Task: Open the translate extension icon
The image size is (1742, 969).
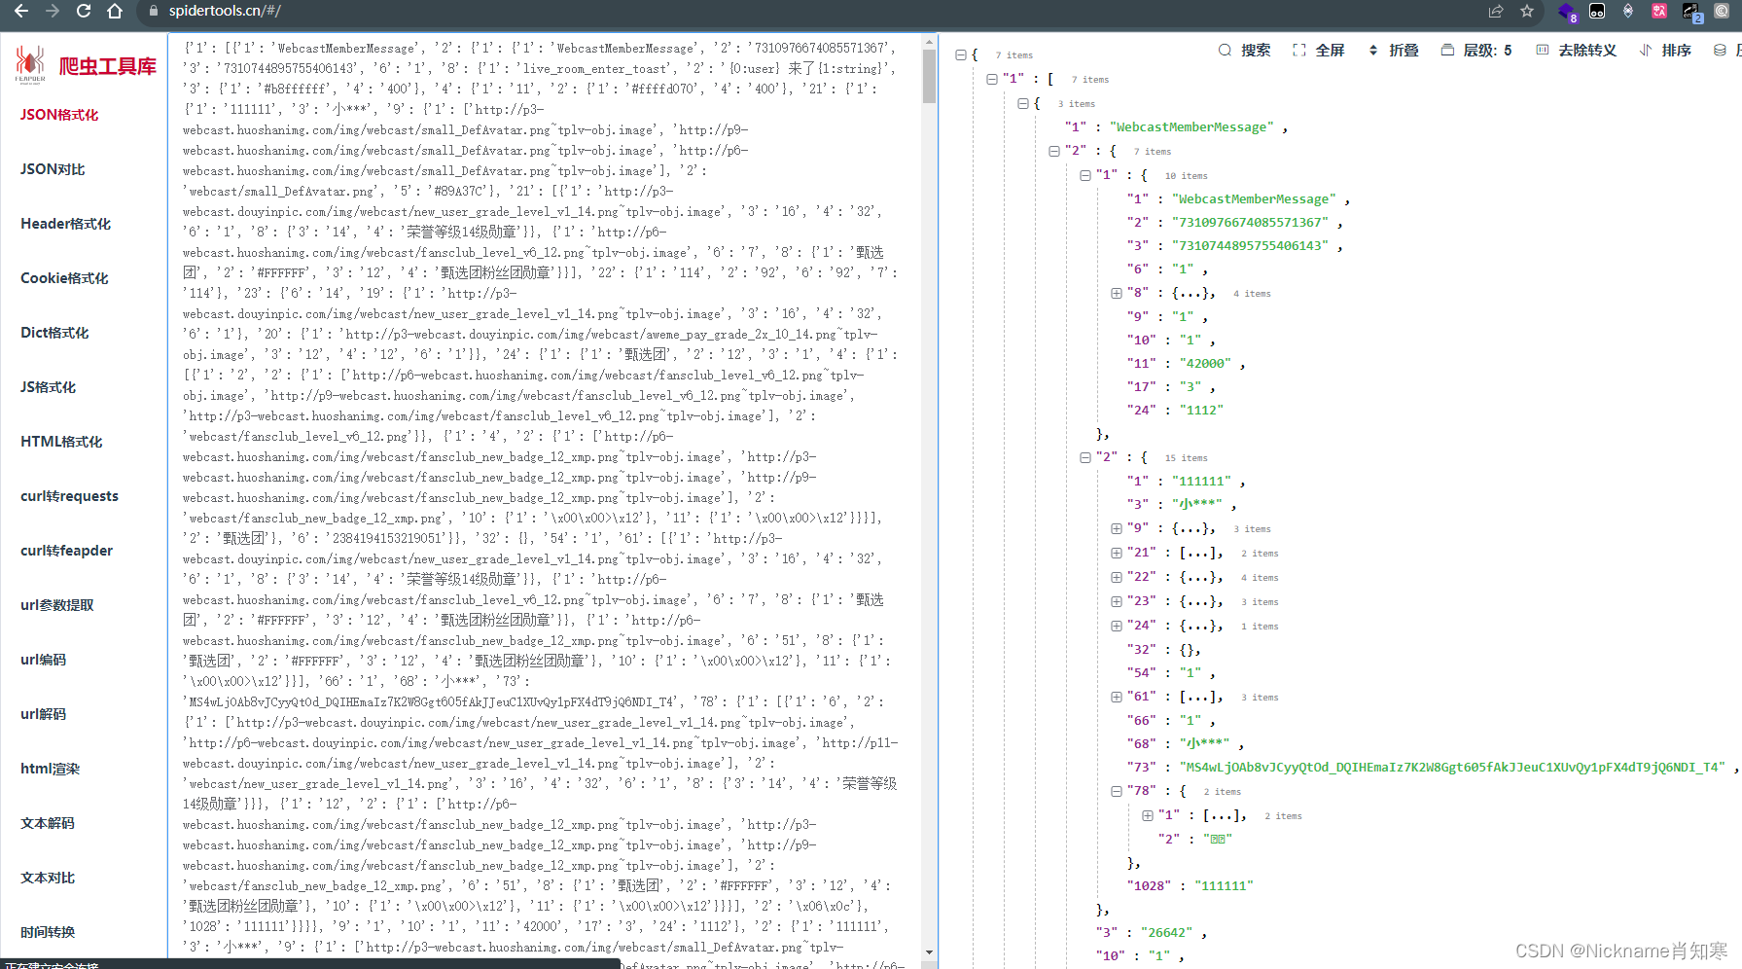Action: click(x=1659, y=11)
